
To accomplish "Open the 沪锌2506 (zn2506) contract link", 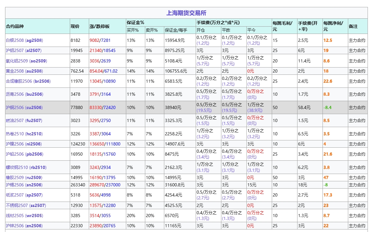I will click(x=24, y=226).
